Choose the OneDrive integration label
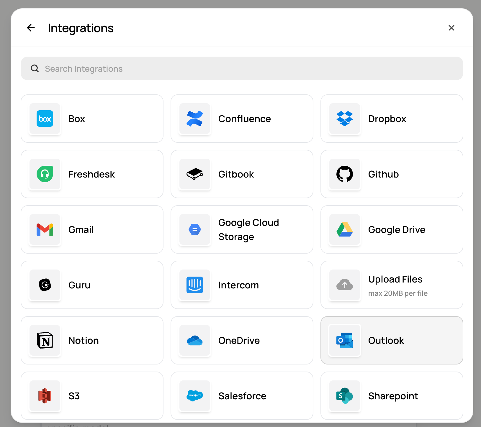 point(239,341)
